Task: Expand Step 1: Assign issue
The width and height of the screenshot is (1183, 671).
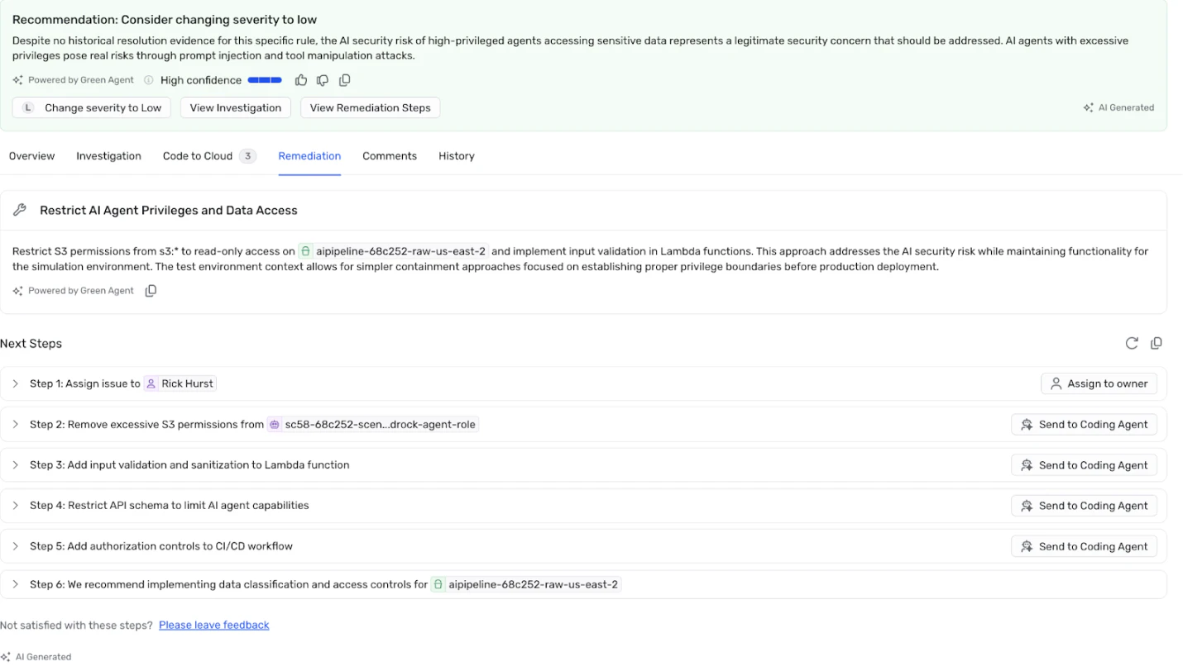Action: point(15,383)
